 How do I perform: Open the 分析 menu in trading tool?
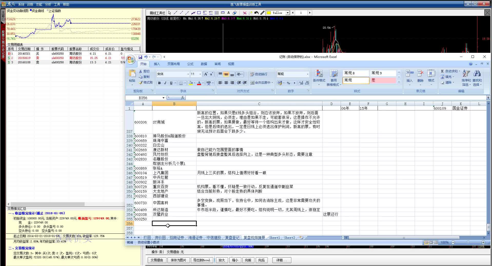(48, 4)
